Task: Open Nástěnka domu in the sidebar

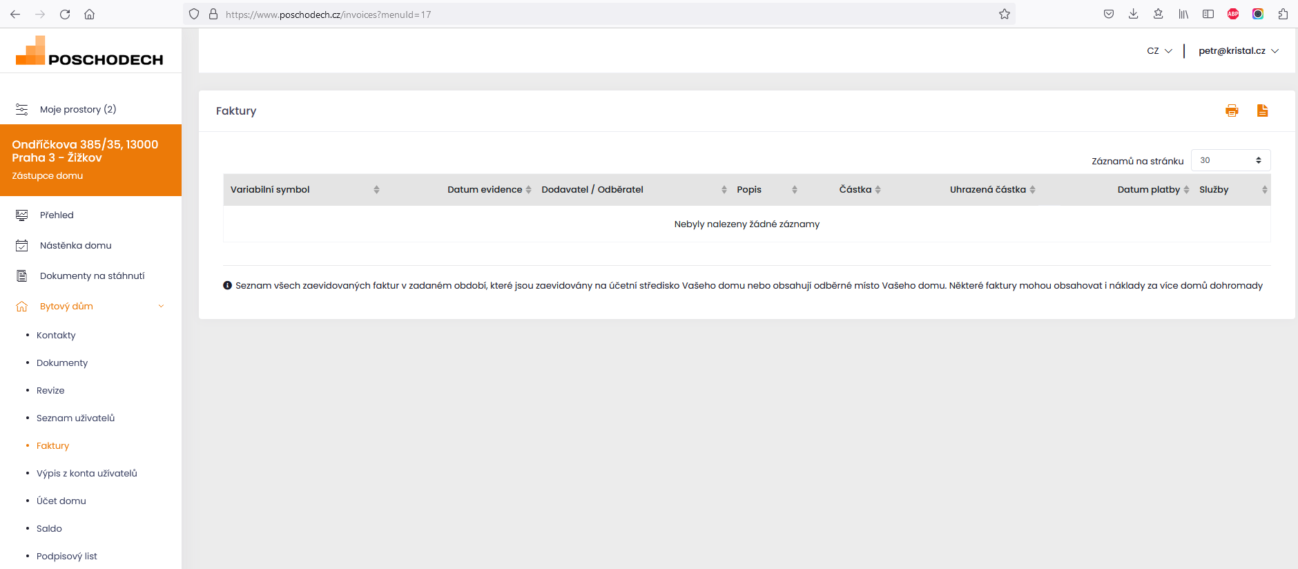Action: [x=75, y=245]
